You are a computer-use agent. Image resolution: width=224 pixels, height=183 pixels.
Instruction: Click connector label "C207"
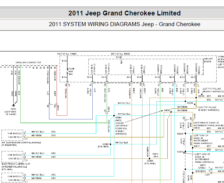point(207,175)
